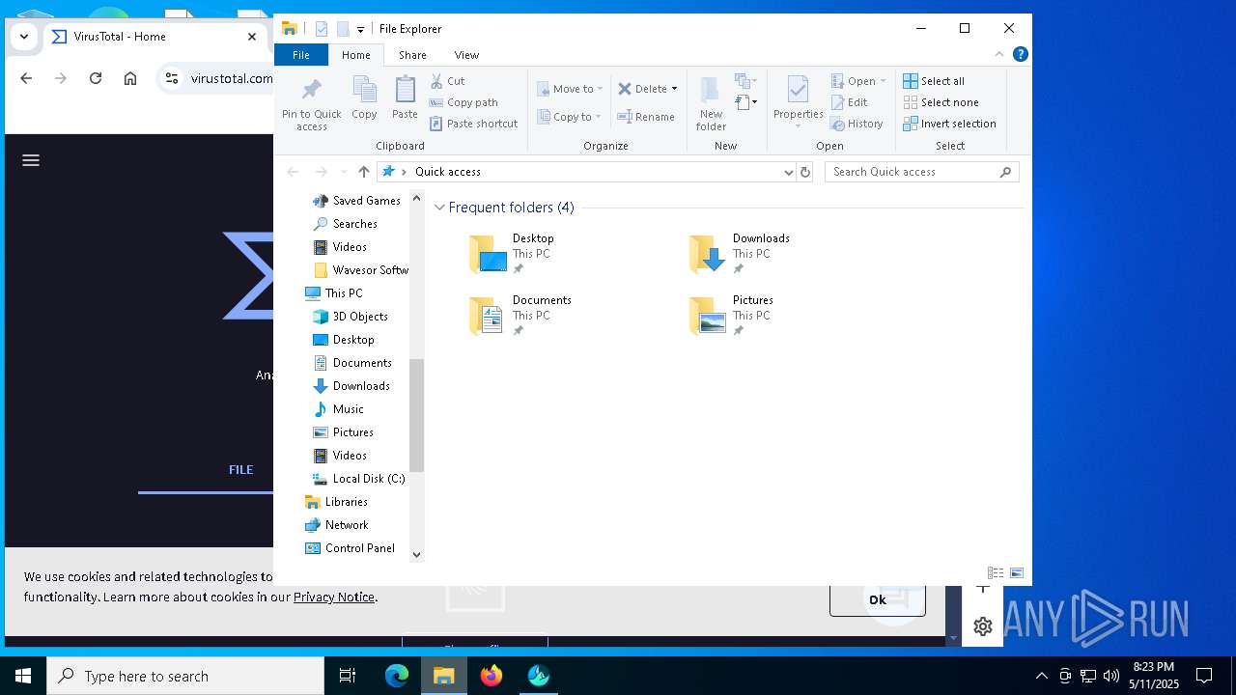Click Pin to Quick access icon
This screenshot has width=1236, height=695.
[311, 104]
